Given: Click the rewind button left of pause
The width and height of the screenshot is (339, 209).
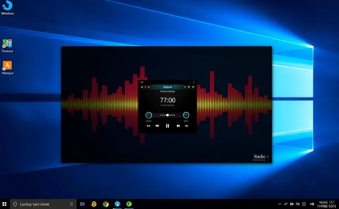Looking at the screenshot, I should (157, 126).
